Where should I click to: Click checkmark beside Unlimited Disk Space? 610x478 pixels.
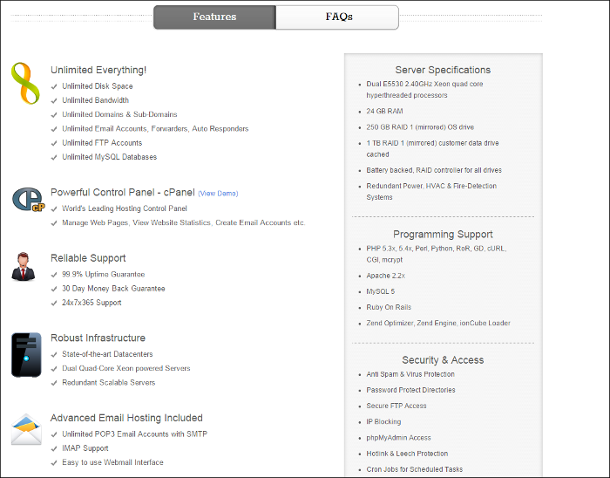click(x=55, y=86)
